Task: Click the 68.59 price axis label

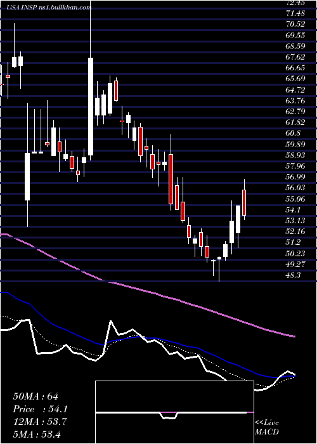Action: [x=295, y=46]
